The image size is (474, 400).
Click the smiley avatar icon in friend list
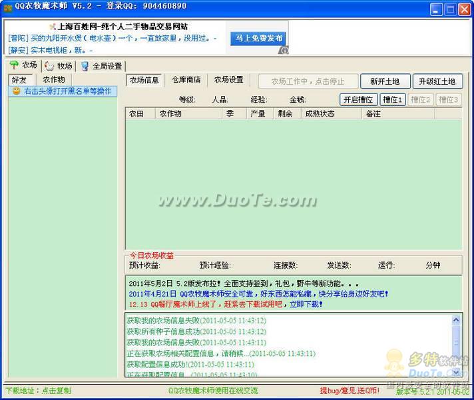(x=17, y=91)
